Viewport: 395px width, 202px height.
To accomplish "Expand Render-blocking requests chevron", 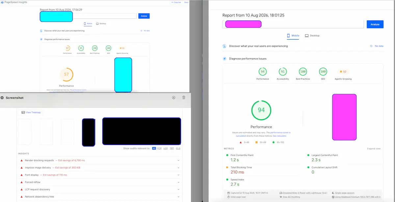I will point(179,160).
